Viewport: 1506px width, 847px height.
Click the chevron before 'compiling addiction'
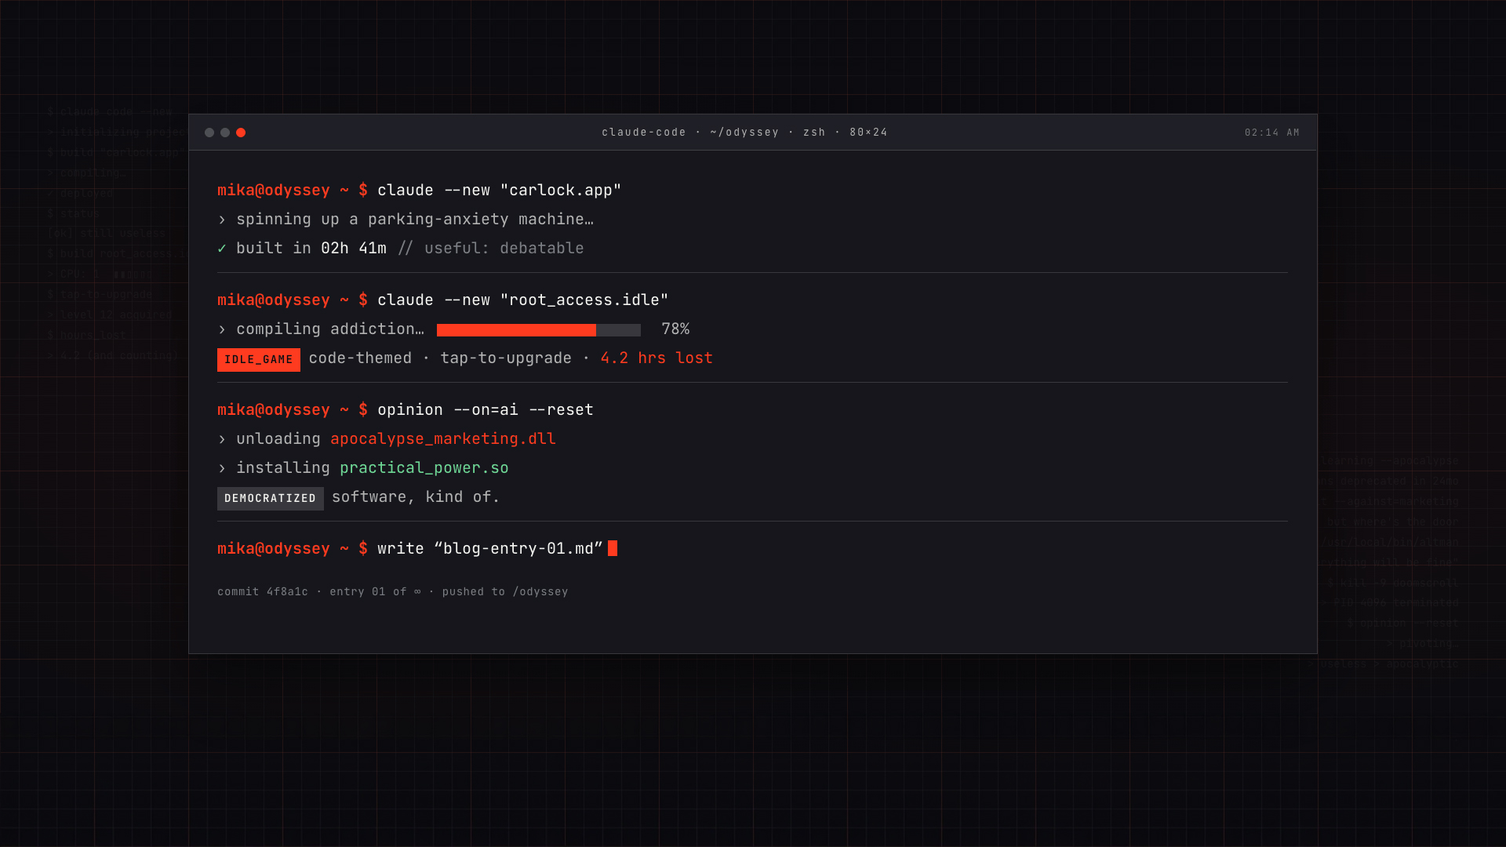tap(222, 330)
